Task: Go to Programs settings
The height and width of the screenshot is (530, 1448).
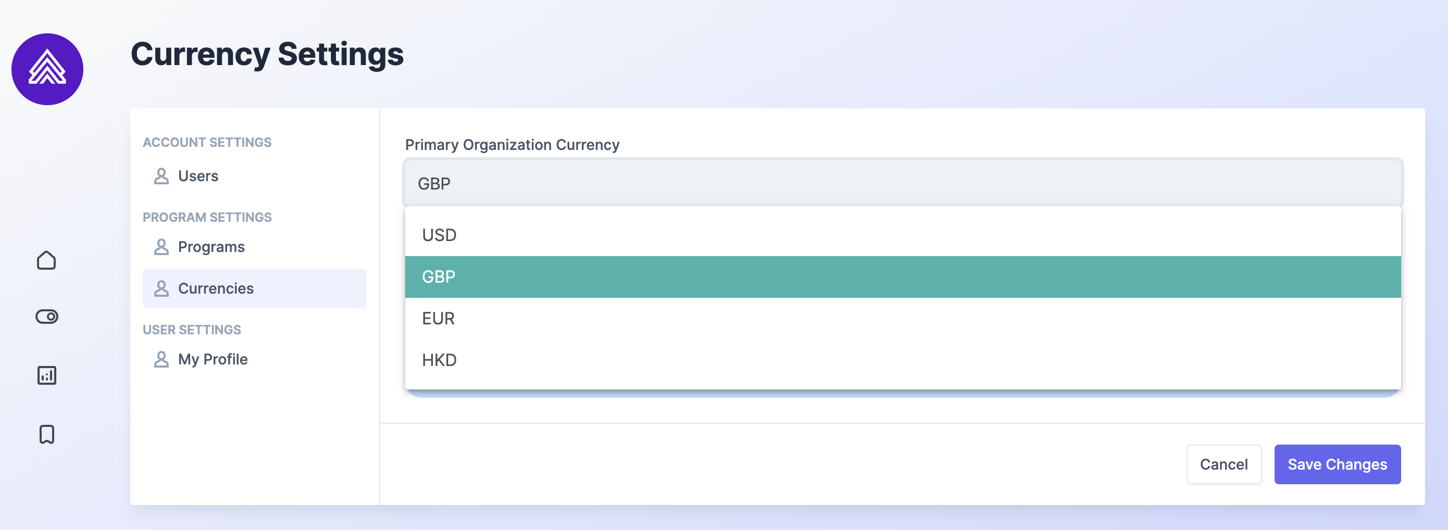Action: coord(255,247)
